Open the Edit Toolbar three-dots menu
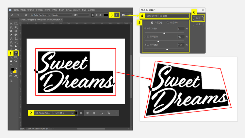 click(x=11, y=65)
